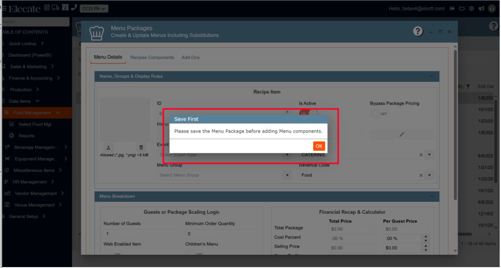Click the chef hat Menu Packages icon
The width and height of the screenshot is (501, 268).
coord(97,33)
